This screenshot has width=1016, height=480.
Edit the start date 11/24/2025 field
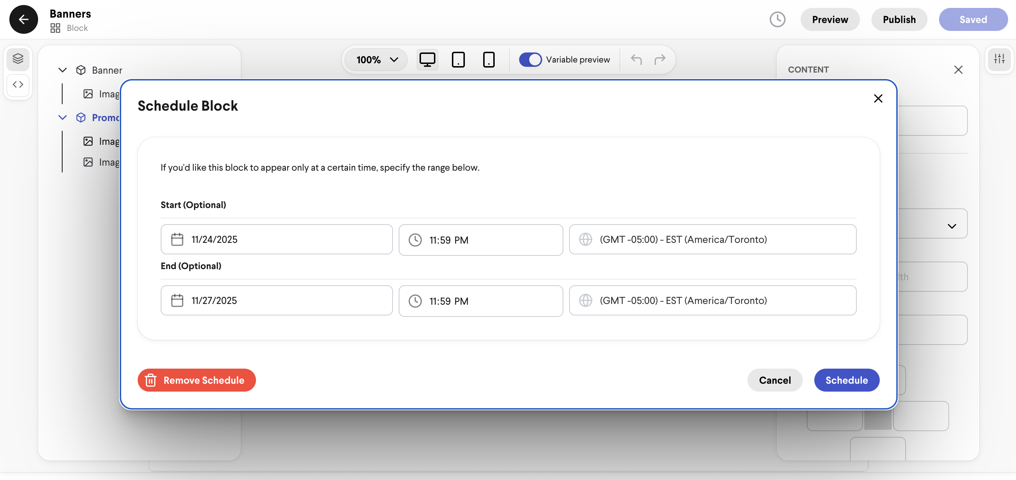tap(276, 239)
